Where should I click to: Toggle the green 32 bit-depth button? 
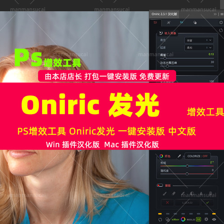pos(198,219)
